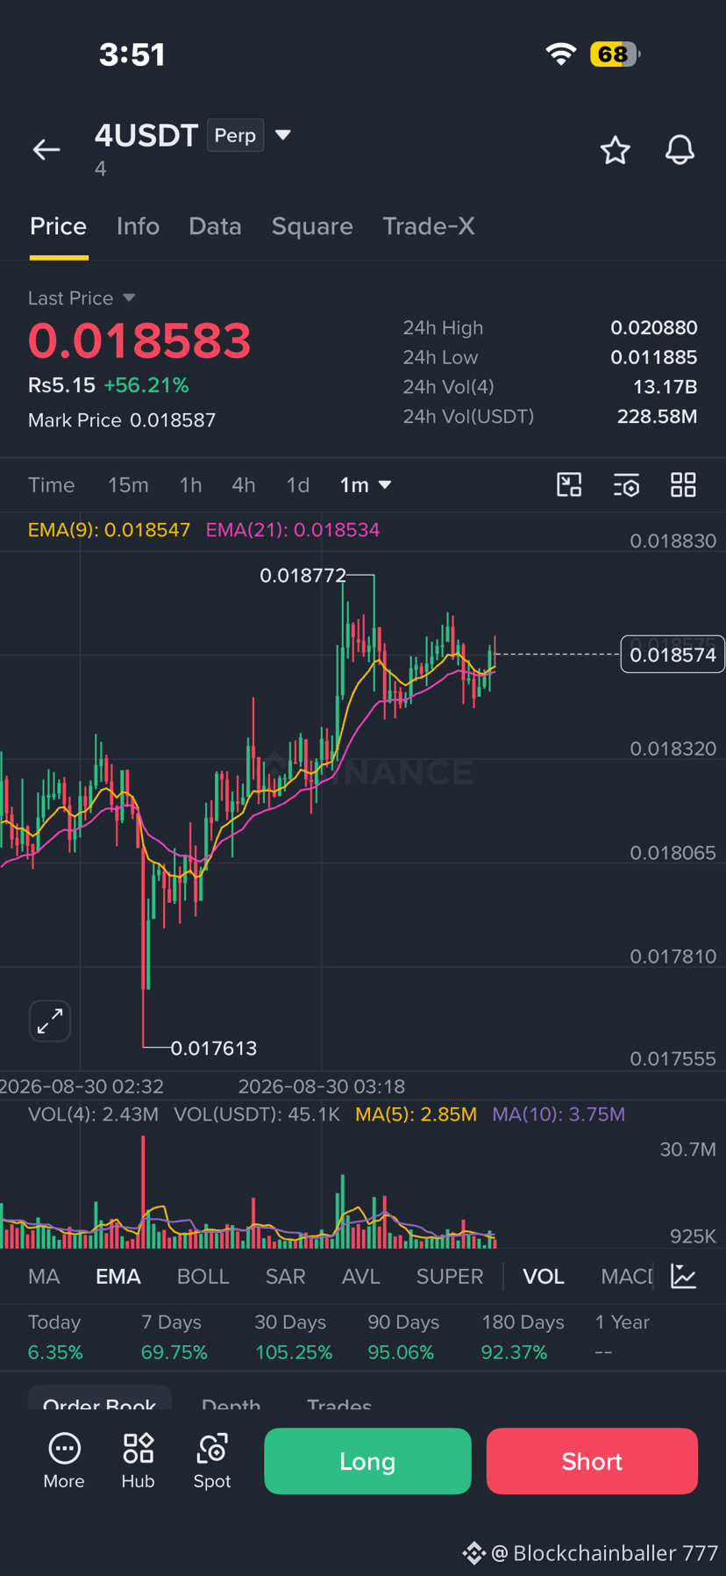Select the 1d interval
The width and height of the screenshot is (726, 1576).
[x=298, y=484]
